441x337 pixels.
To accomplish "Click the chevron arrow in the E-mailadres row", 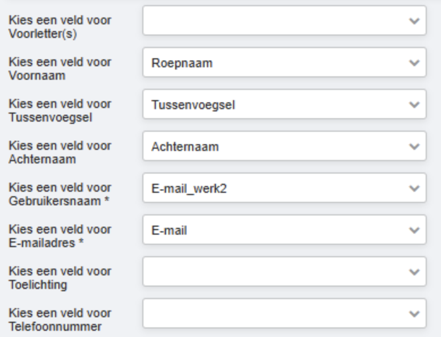I will point(414,230).
